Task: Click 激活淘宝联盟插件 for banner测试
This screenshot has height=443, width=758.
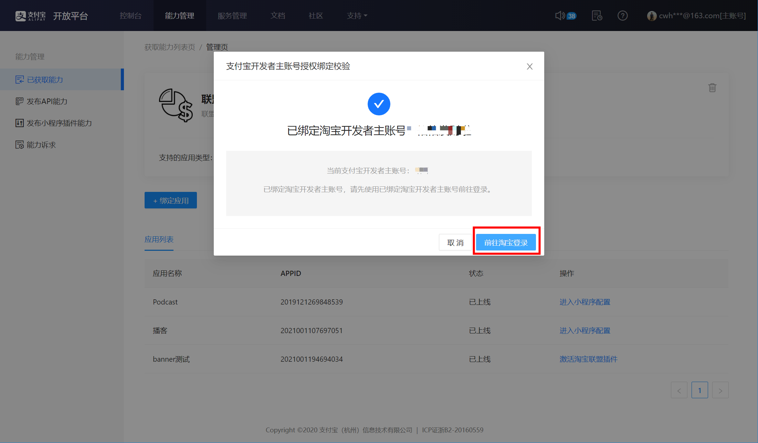Action: click(589, 359)
